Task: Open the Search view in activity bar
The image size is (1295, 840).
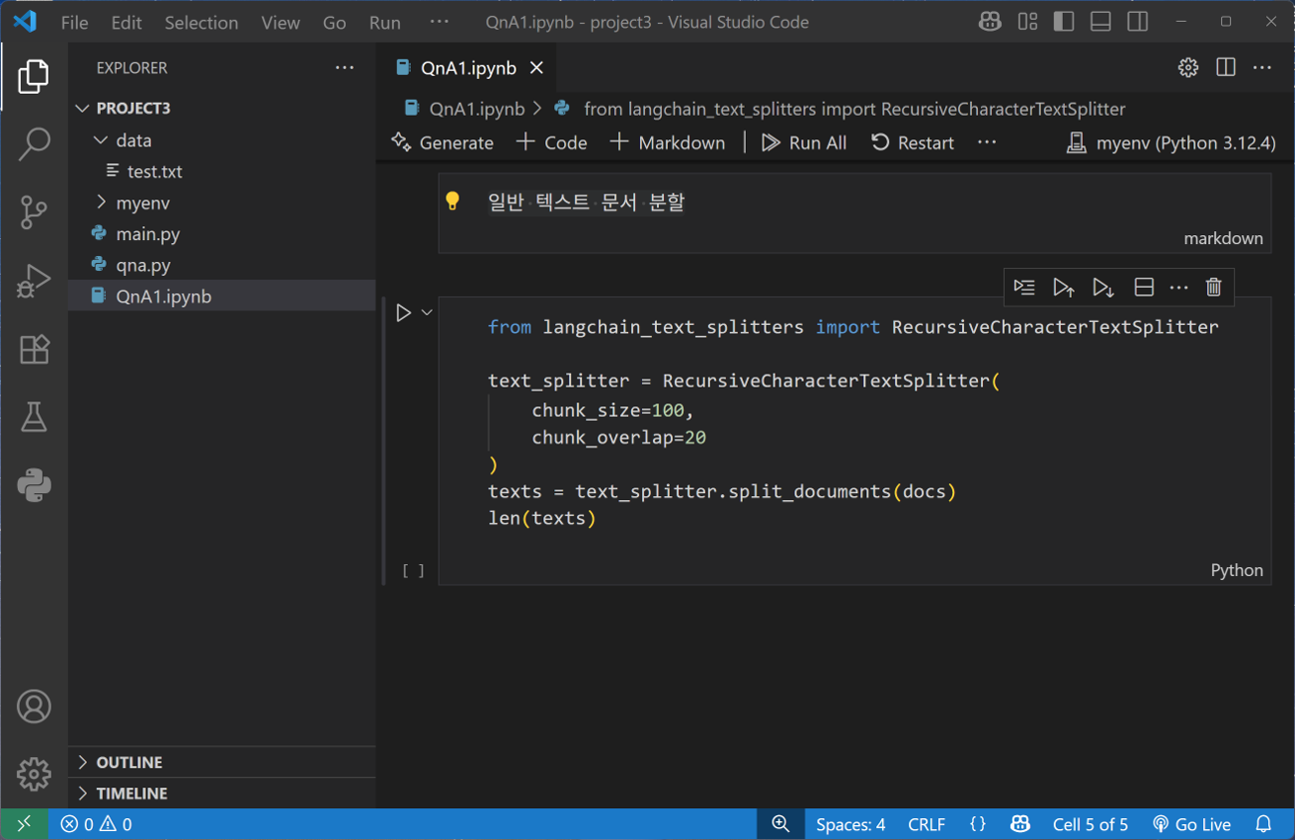Action: point(34,144)
